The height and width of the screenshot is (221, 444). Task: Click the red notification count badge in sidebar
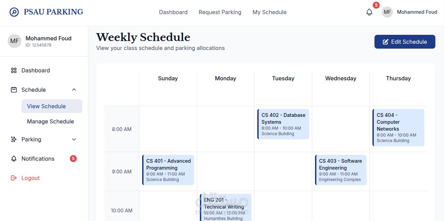(x=73, y=159)
